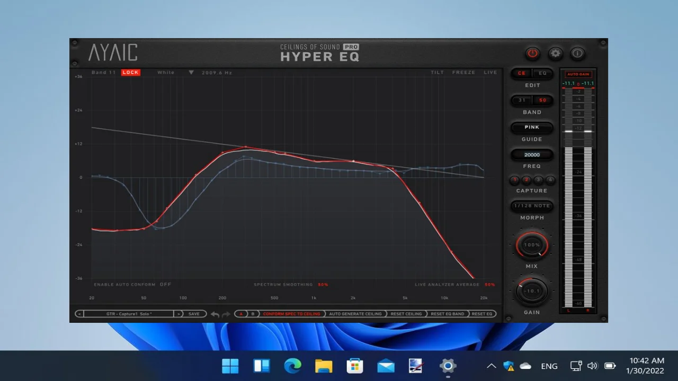This screenshot has width=678, height=381.
Task: Go to the previous preset arrow
Action: (79, 314)
